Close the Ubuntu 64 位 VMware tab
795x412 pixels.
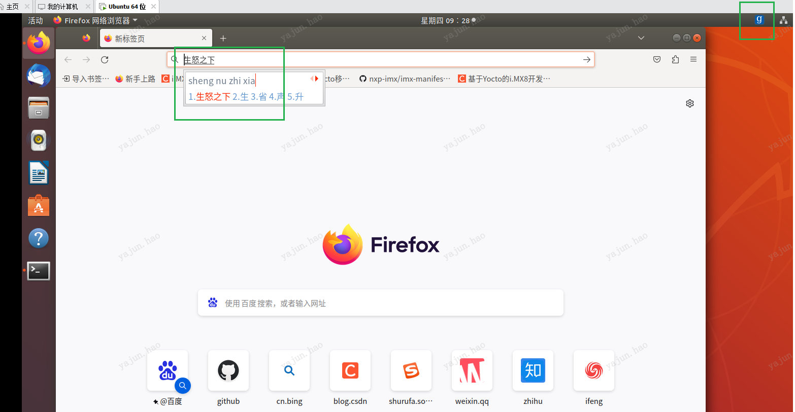pyautogui.click(x=153, y=7)
